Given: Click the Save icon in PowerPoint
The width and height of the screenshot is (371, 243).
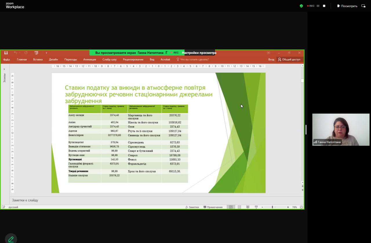Looking at the screenshot, I should tap(6, 53).
